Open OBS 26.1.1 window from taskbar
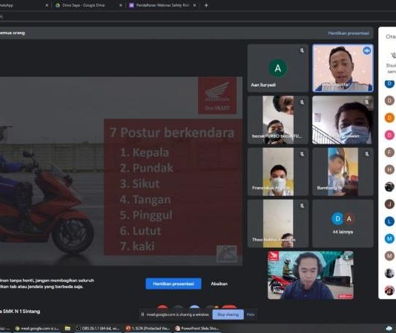Screen dimensions: 396x333 [x=98, y=329]
